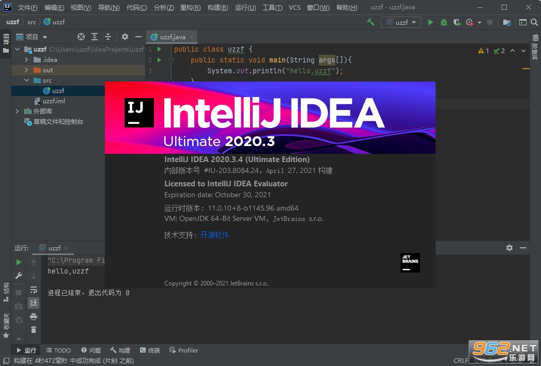This screenshot has height=366, width=541.
Task: Open the 问题 tool window
Action: pyautogui.click(x=91, y=350)
